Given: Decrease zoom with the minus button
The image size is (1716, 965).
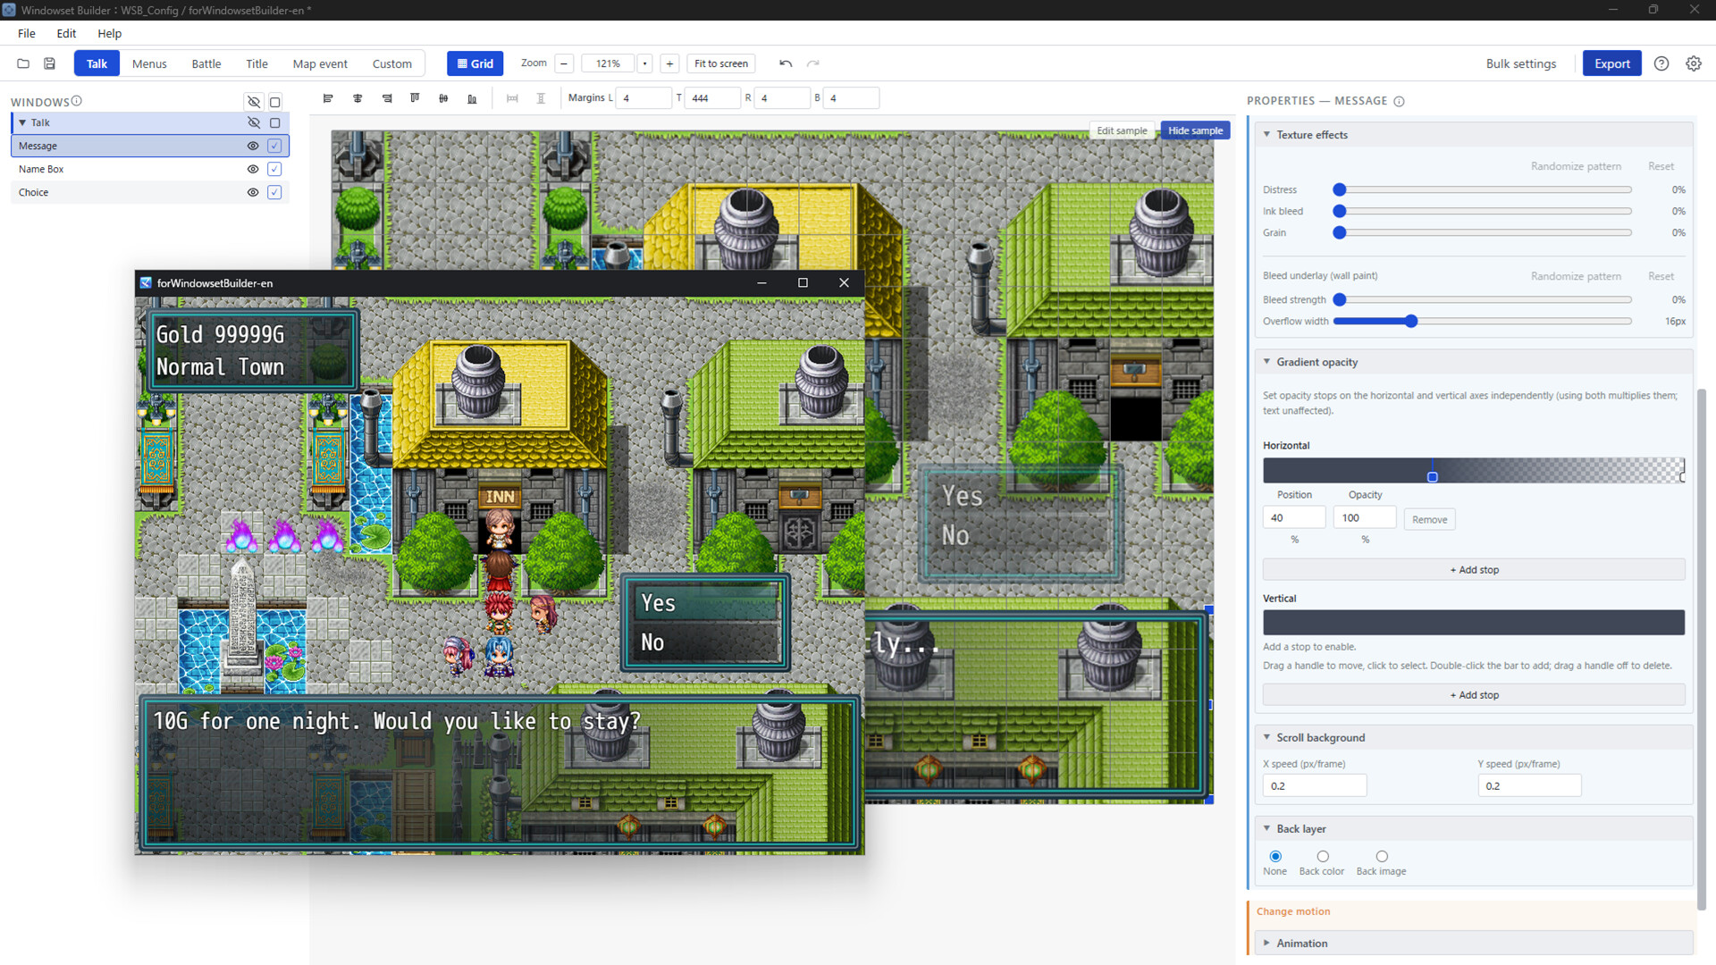Looking at the screenshot, I should (564, 63).
